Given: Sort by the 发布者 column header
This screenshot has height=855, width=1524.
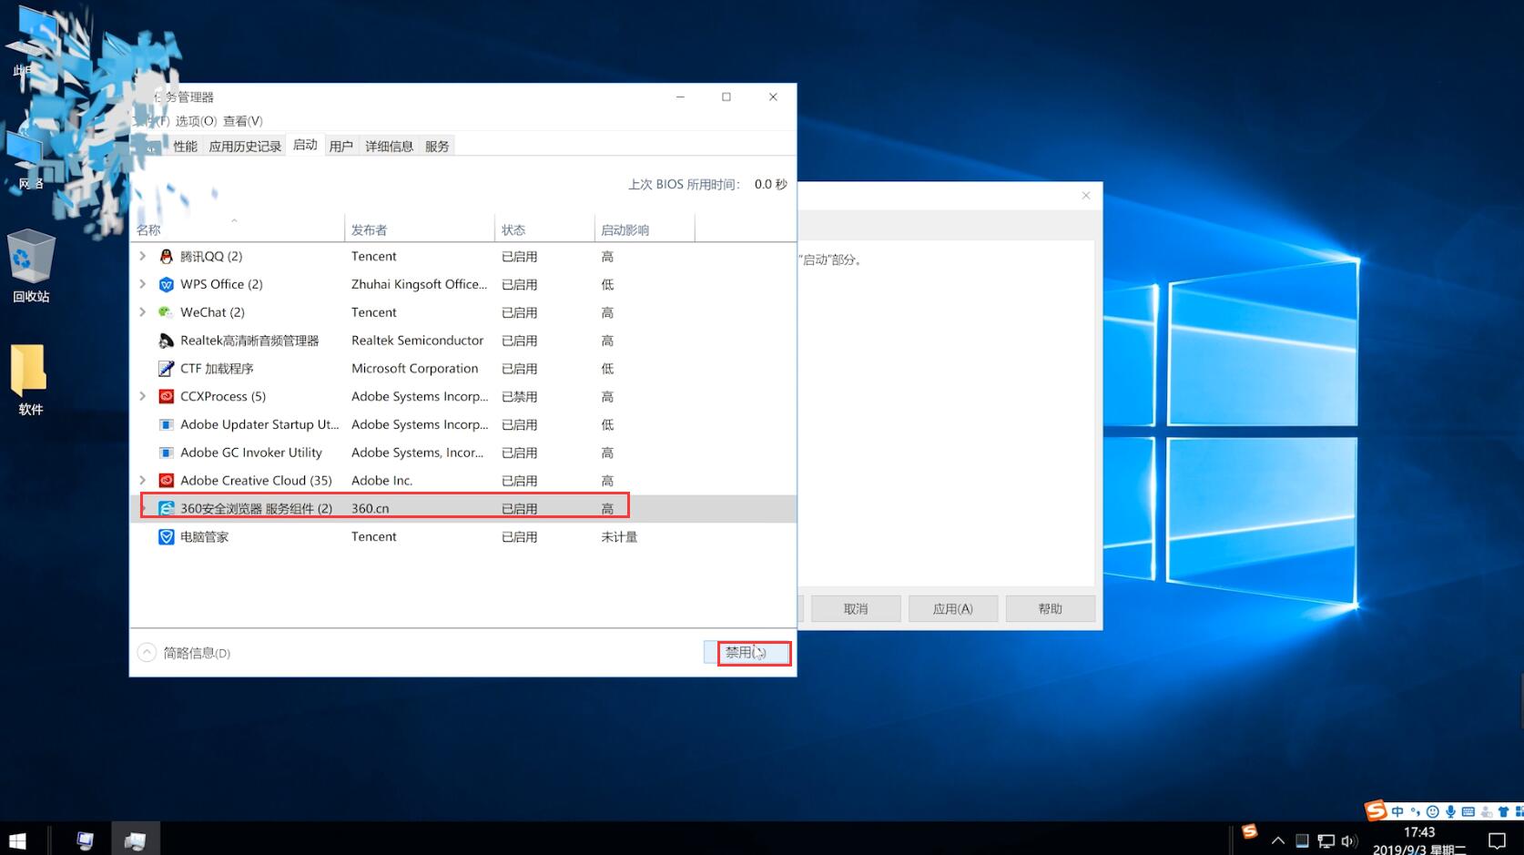Looking at the screenshot, I should [x=420, y=229].
